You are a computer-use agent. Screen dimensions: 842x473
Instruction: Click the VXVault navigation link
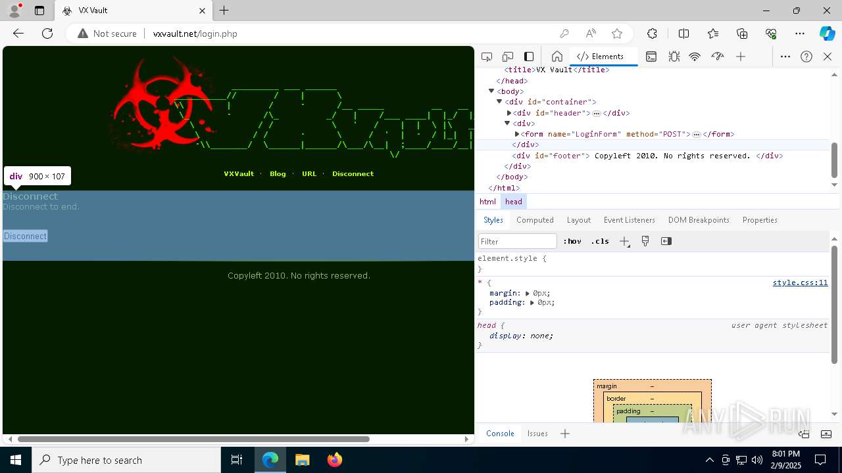pos(239,174)
